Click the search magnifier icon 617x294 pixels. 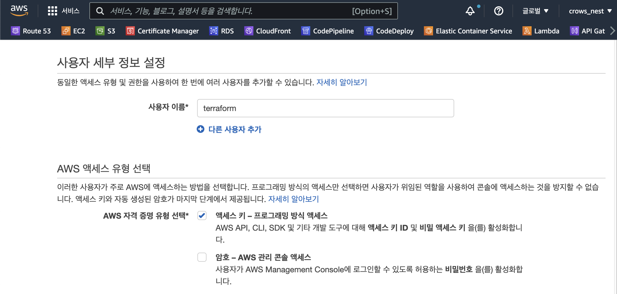(x=100, y=11)
